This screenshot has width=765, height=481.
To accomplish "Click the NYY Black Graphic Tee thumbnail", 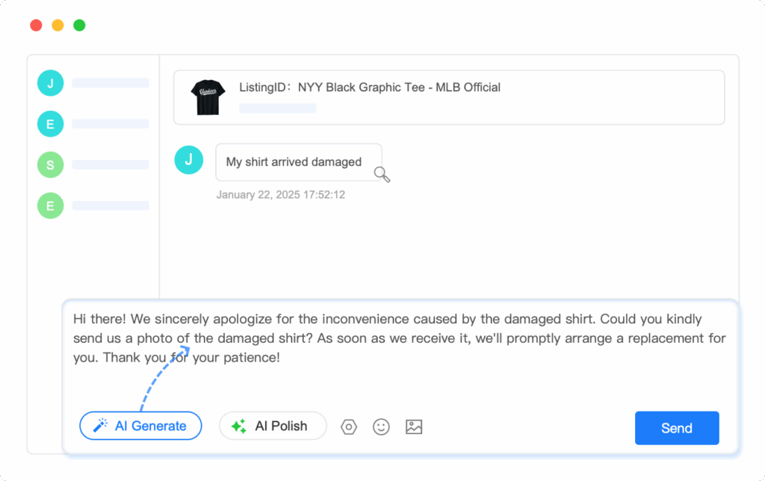I will point(208,96).
